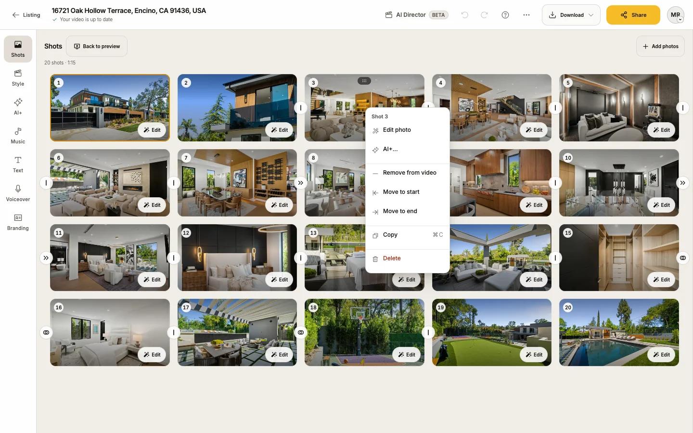Click Edit on shot 20
Viewport: 693px width, 433px height.
click(x=661, y=355)
